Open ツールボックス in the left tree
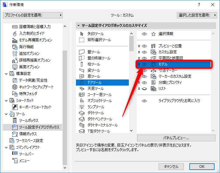Screen dimensions: 220x173 click(29, 121)
